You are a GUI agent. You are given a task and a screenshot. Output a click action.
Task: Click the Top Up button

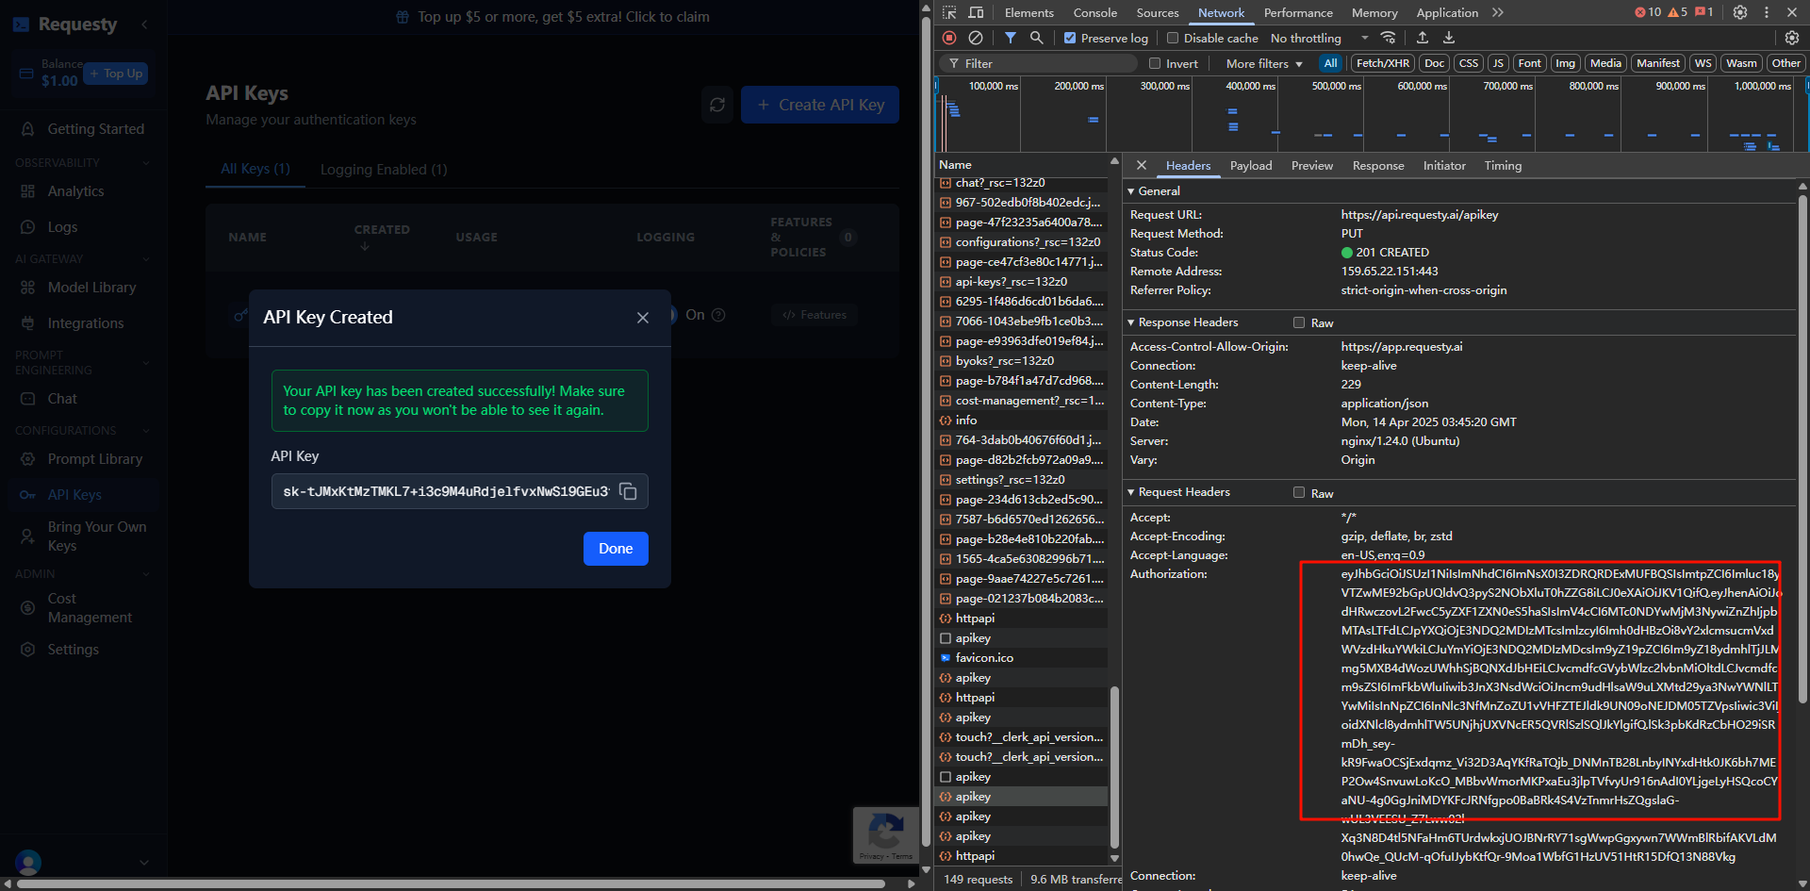116,74
